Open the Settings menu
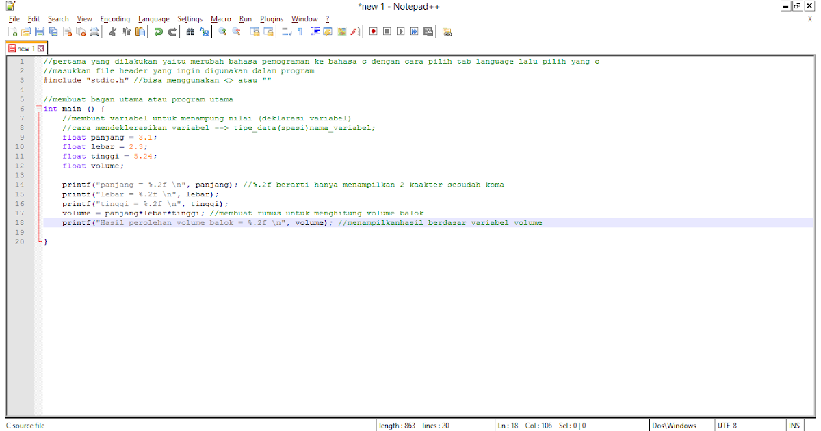This screenshot has width=821, height=431. [190, 18]
